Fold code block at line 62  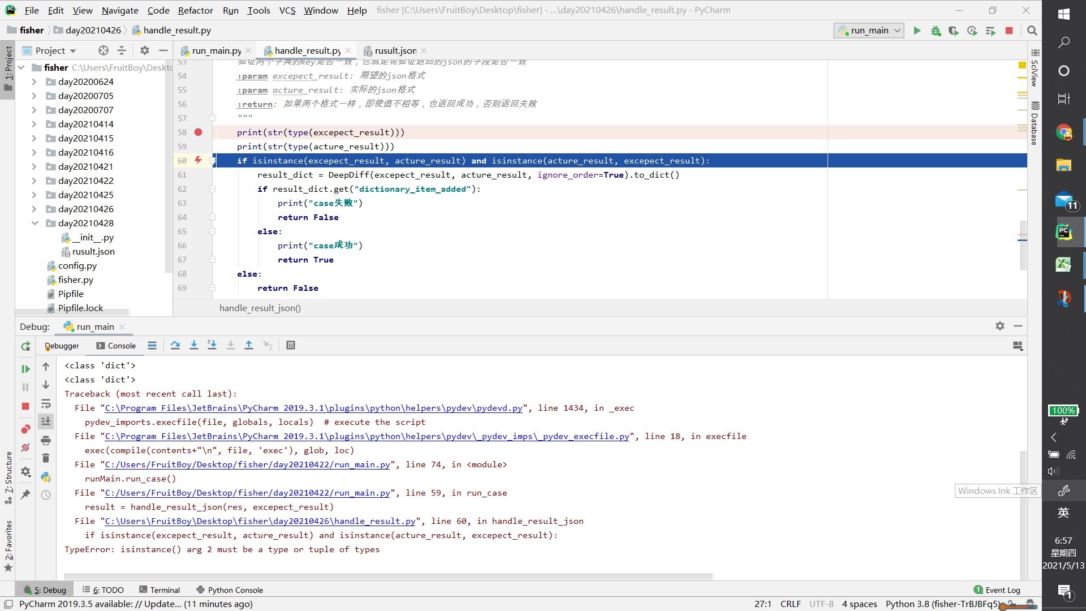tap(213, 189)
